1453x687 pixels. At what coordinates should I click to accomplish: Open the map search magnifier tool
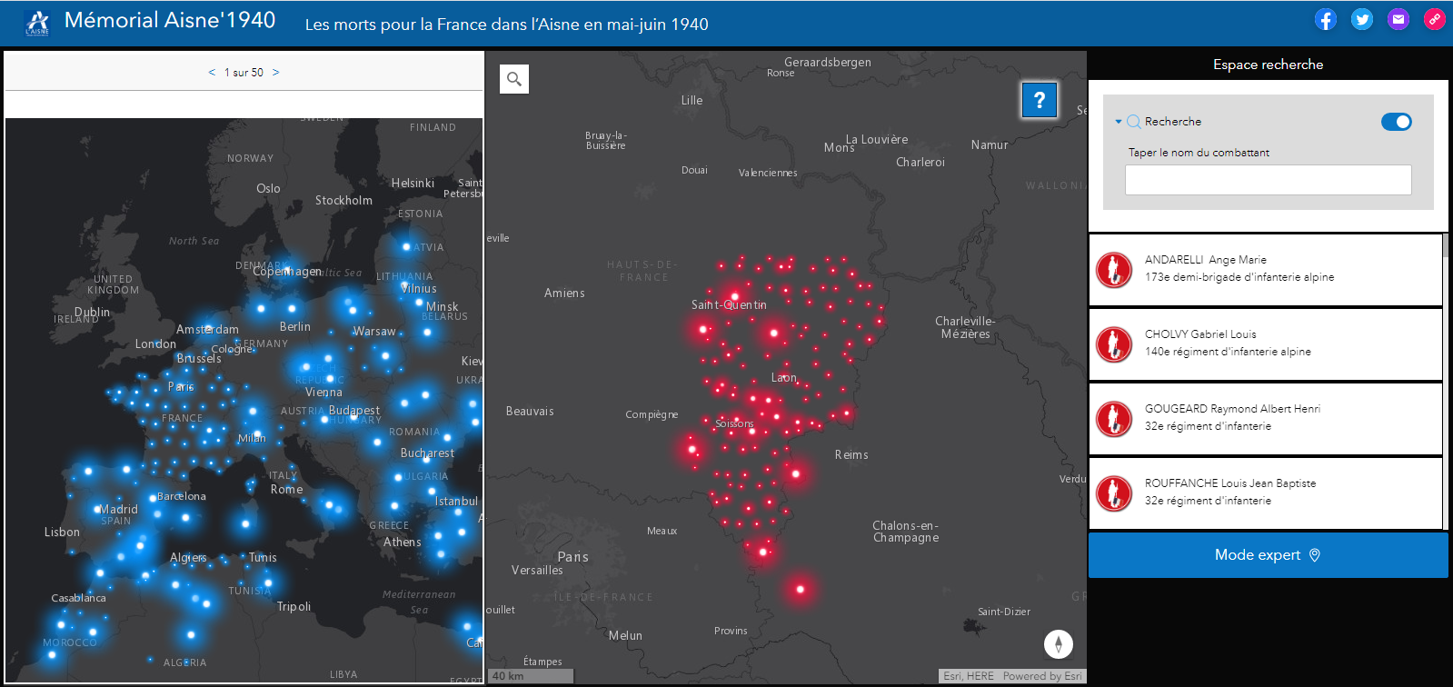[514, 79]
